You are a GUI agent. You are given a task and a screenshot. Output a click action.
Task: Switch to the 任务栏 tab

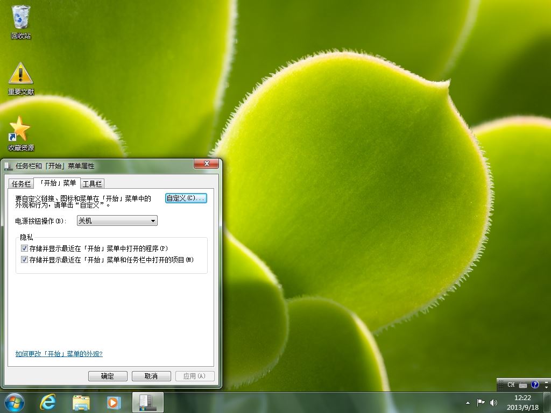pos(21,184)
